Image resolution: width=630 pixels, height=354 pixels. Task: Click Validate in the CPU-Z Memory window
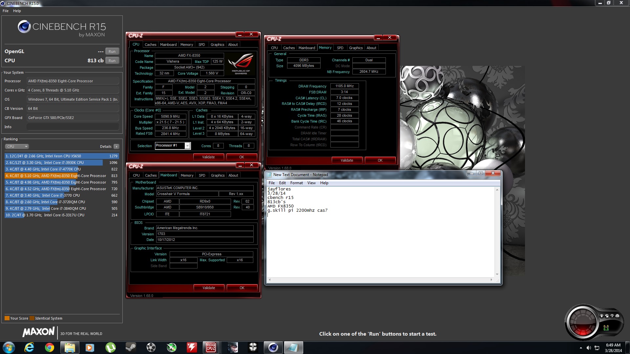point(347,160)
